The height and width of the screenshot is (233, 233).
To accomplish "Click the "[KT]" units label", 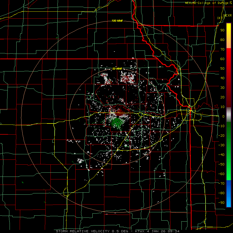I will (x=221, y=18).
